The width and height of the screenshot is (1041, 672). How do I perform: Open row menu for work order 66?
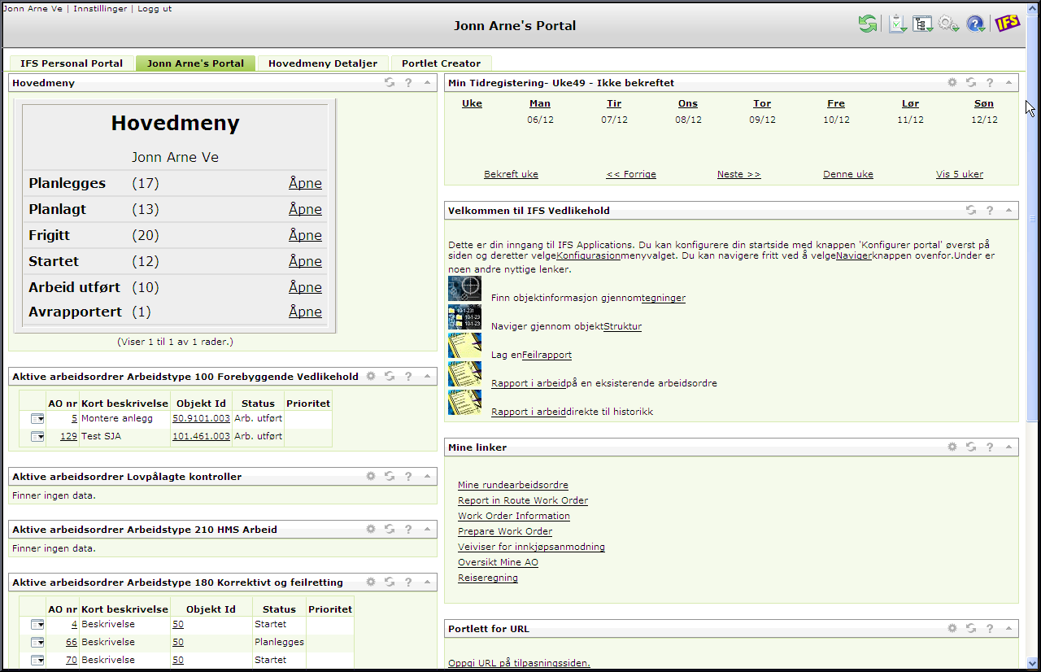click(37, 642)
